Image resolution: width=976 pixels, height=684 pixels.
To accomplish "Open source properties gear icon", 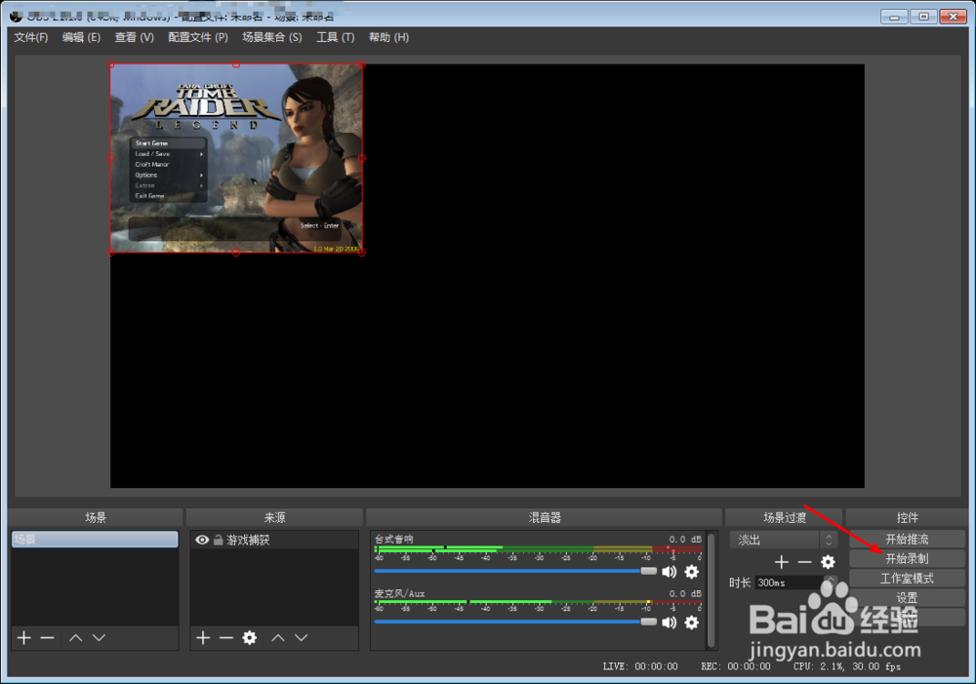I will click(x=250, y=638).
